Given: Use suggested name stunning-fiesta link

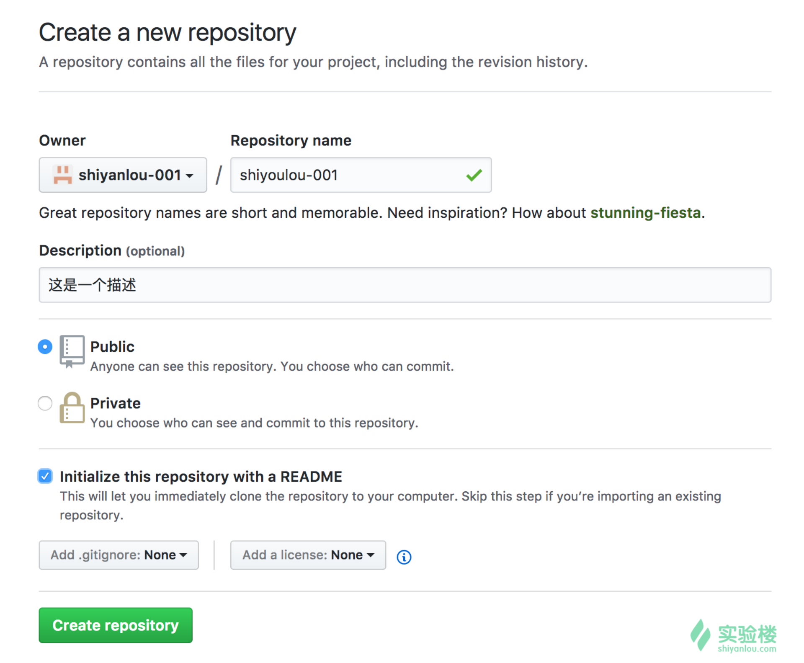Looking at the screenshot, I should [x=645, y=213].
